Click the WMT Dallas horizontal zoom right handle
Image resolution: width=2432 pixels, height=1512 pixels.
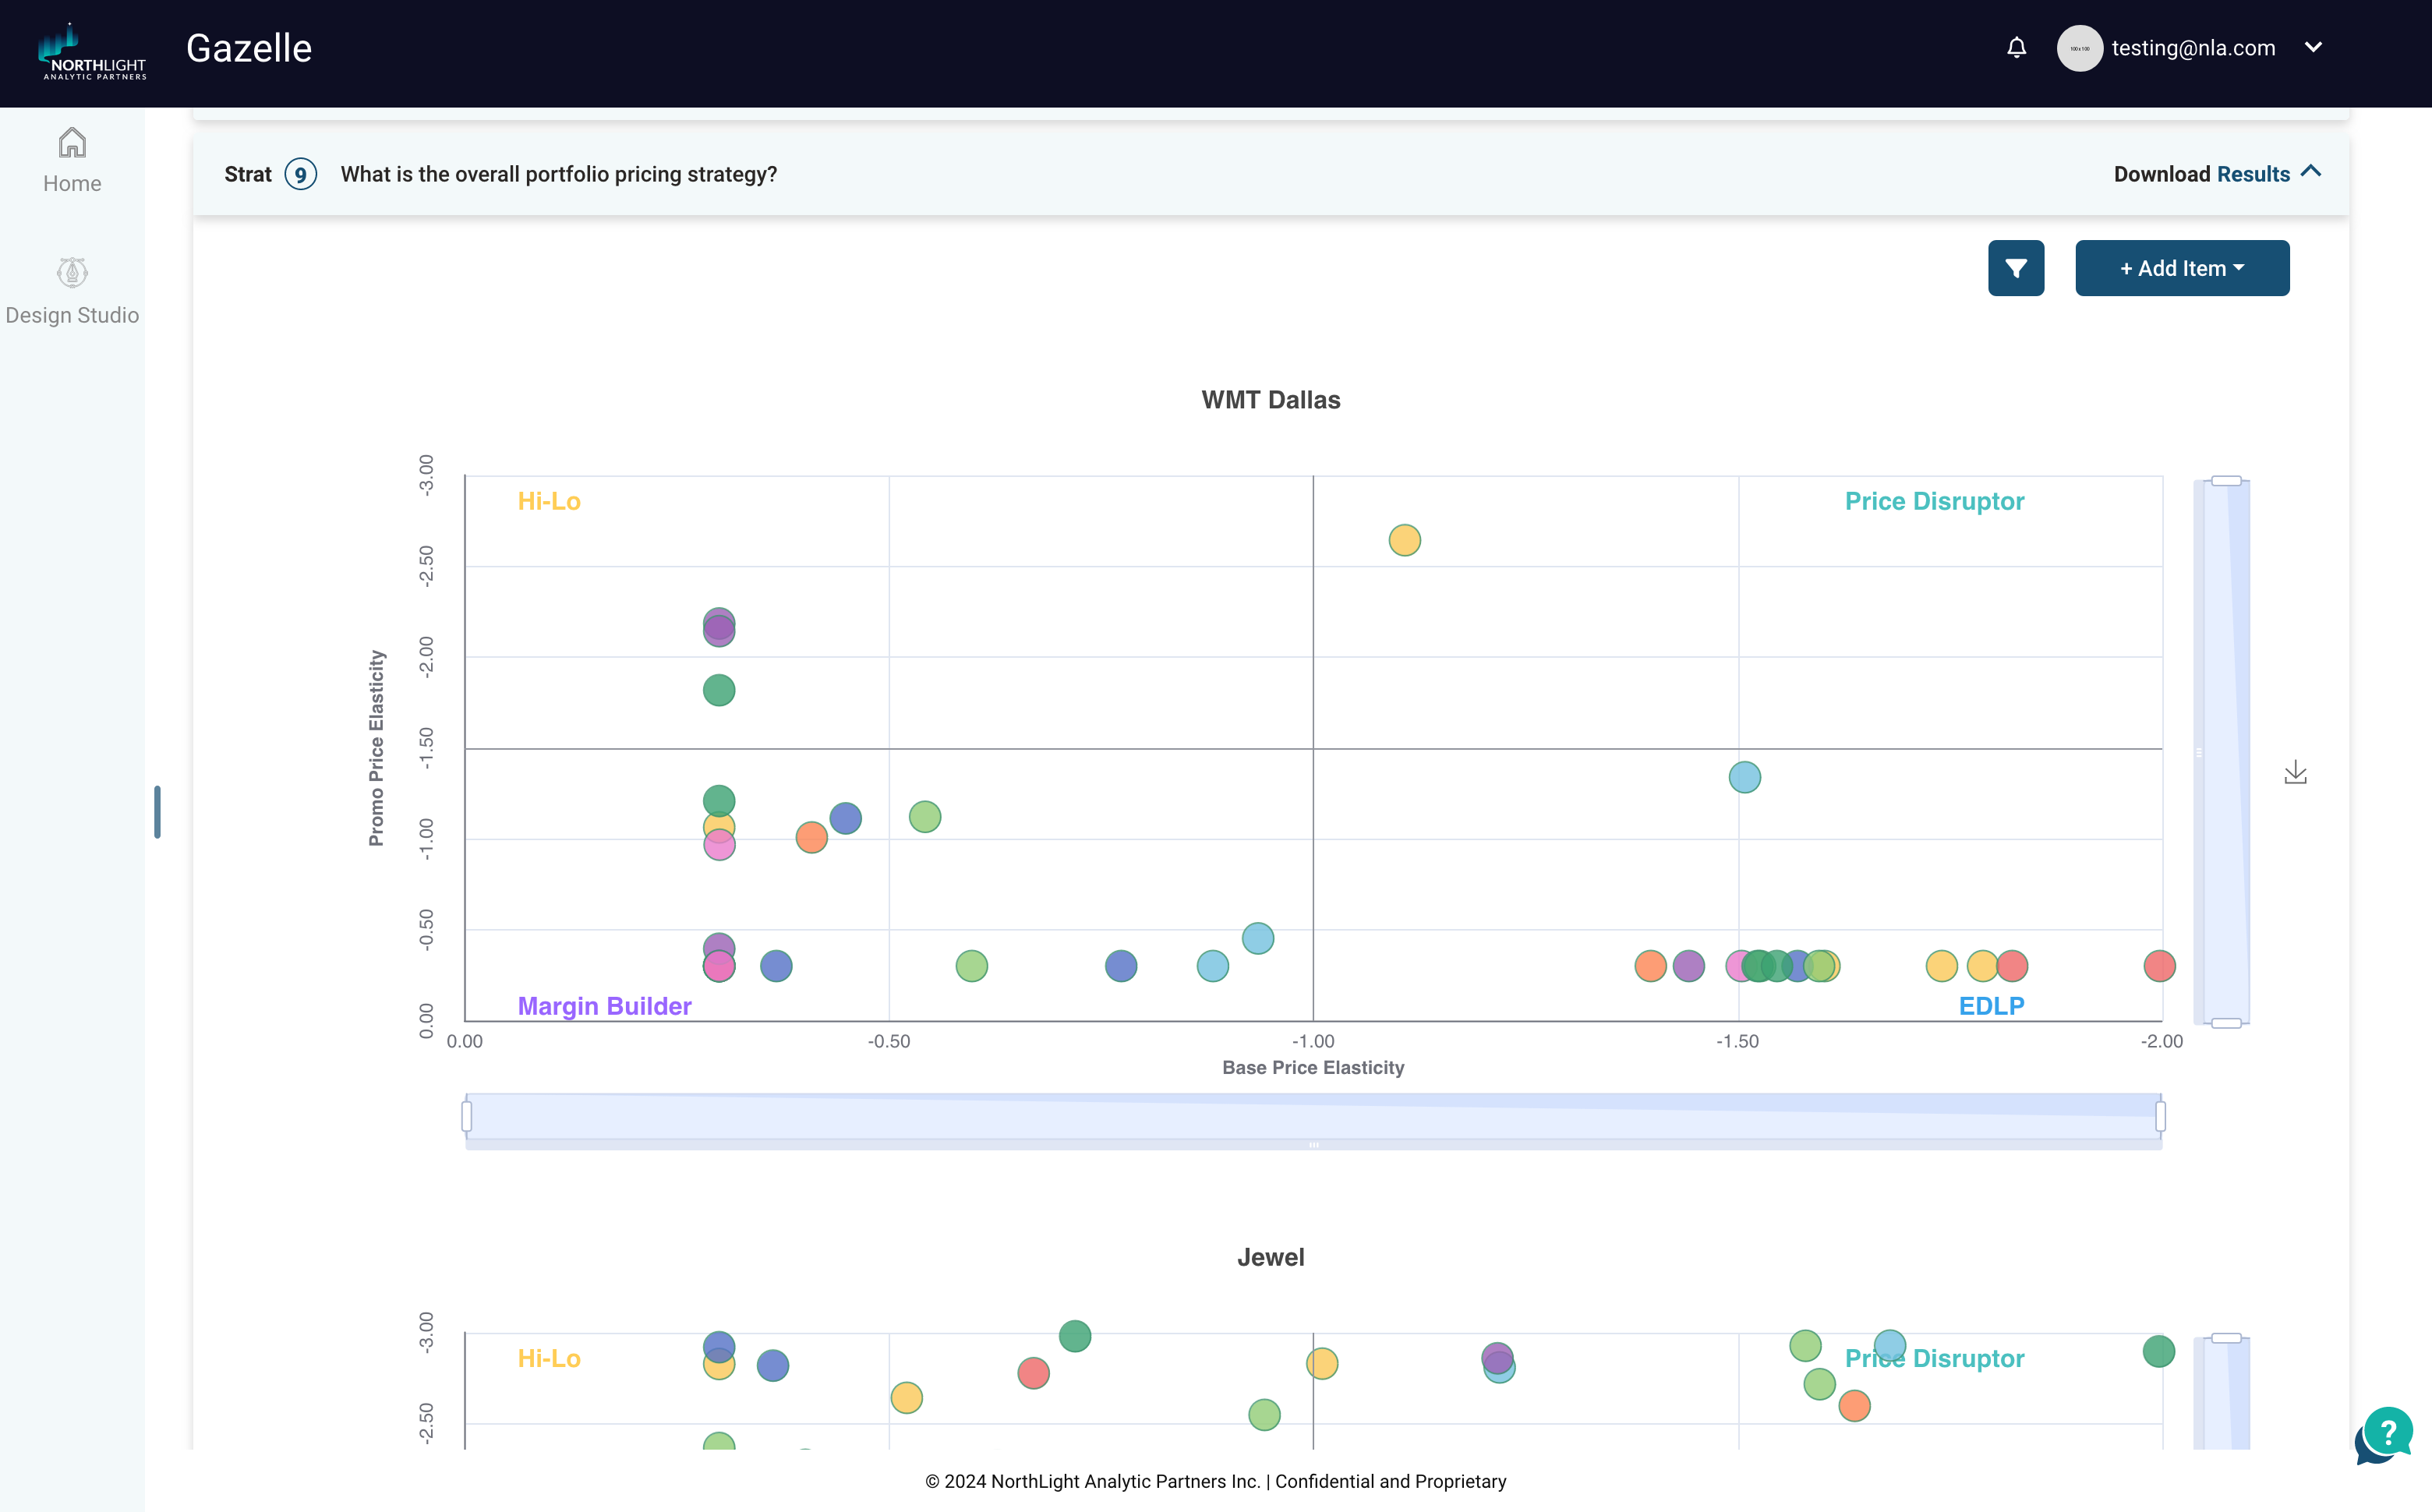click(x=2160, y=1116)
